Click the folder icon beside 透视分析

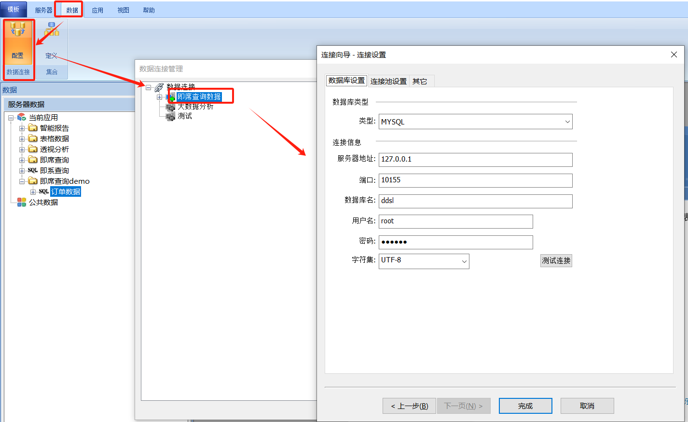coord(33,149)
